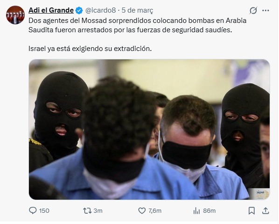Click the 86m views count
The image size is (279, 224).
point(209,210)
